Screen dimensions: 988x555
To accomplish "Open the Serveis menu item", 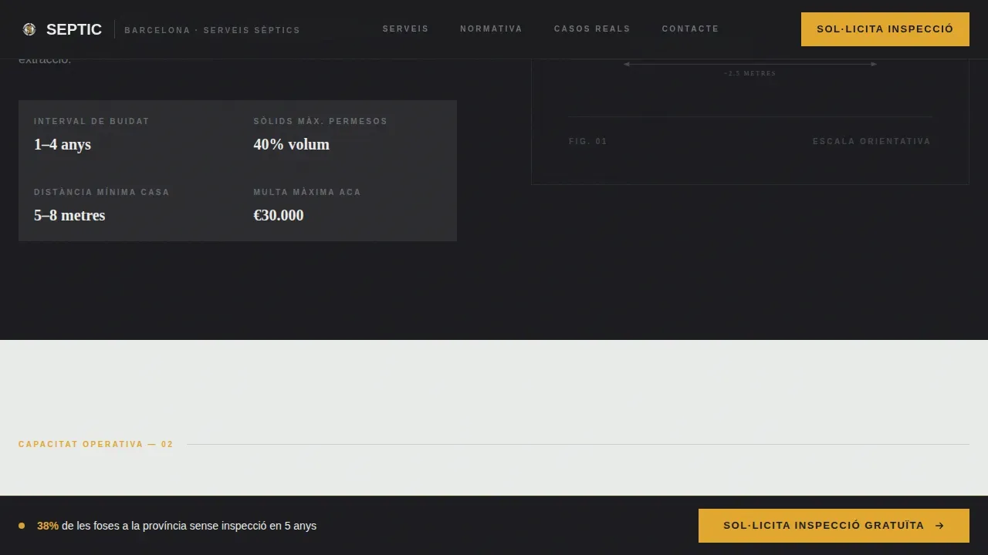I will pos(406,29).
